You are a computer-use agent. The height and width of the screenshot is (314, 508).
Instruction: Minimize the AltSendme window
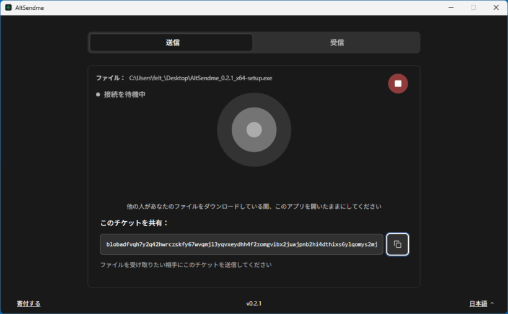click(451, 7)
